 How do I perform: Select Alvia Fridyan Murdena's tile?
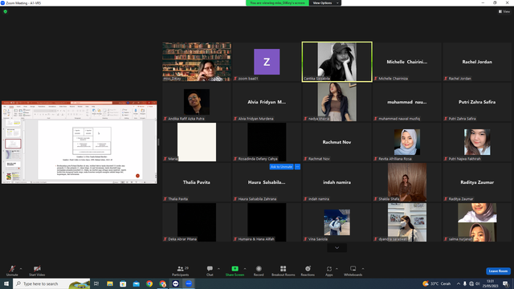tap(267, 102)
